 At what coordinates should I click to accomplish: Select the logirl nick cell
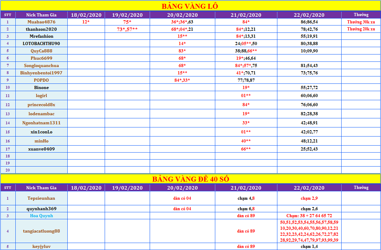41,96
